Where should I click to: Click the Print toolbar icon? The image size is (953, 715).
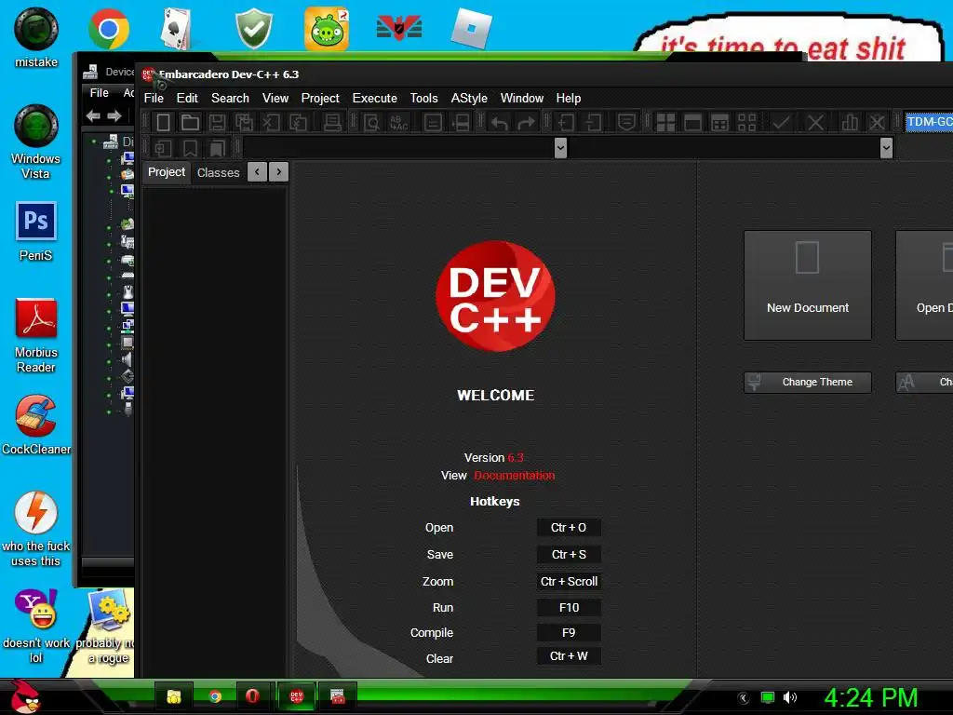332,122
